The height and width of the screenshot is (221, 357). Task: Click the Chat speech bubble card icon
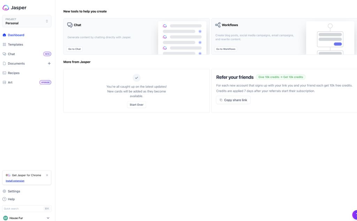[70, 25]
